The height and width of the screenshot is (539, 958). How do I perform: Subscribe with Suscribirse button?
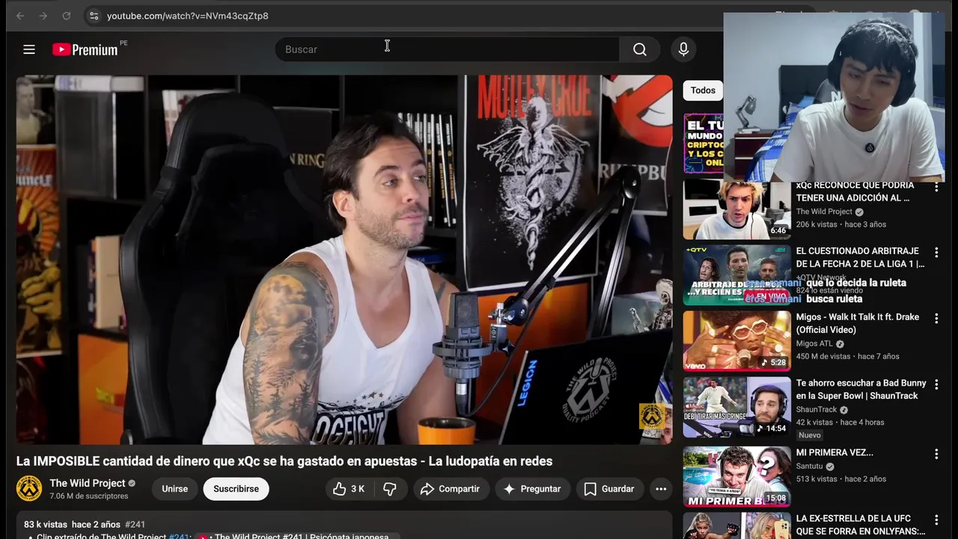click(x=236, y=489)
